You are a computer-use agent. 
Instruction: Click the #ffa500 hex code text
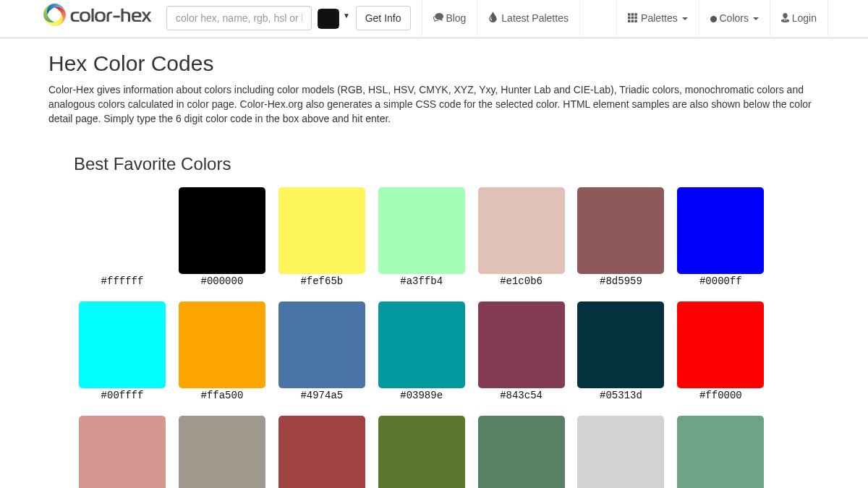click(x=222, y=395)
